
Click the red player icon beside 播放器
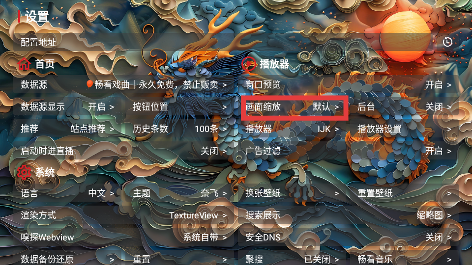pos(249,64)
